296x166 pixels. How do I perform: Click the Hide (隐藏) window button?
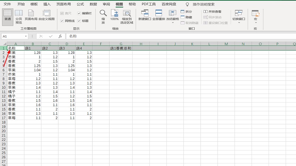[x=186, y=17]
